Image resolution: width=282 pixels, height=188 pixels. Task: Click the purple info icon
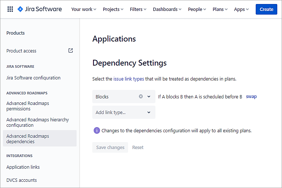point(97,130)
